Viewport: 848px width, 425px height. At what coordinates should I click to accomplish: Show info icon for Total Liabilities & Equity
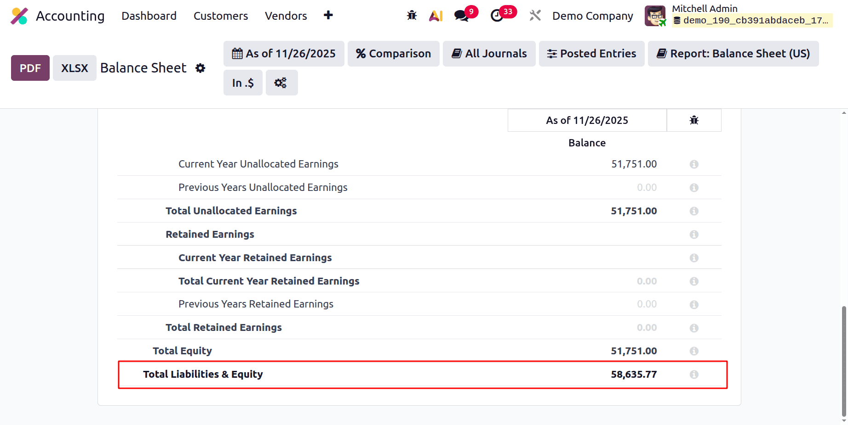pyautogui.click(x=694, y=375)
